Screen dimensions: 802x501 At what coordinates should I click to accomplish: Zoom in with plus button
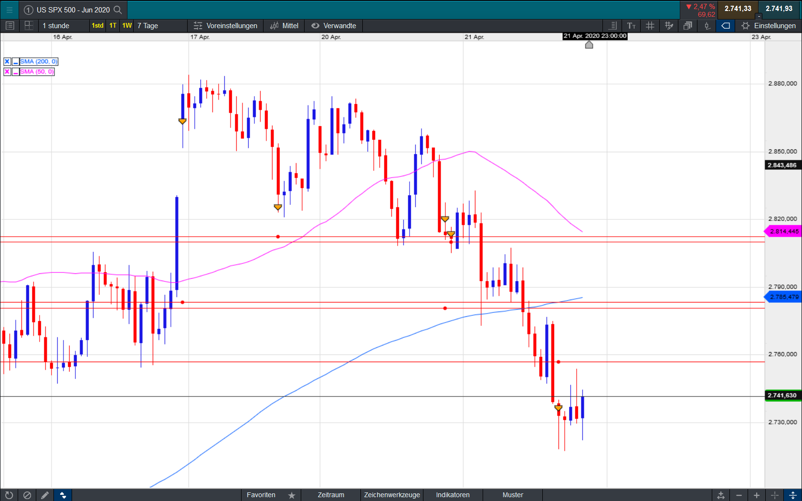click(x=757, y=495)
